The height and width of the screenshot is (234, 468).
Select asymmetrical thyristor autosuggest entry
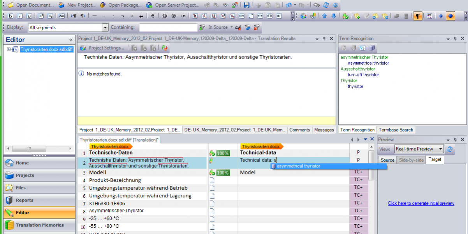click(298, 166)
